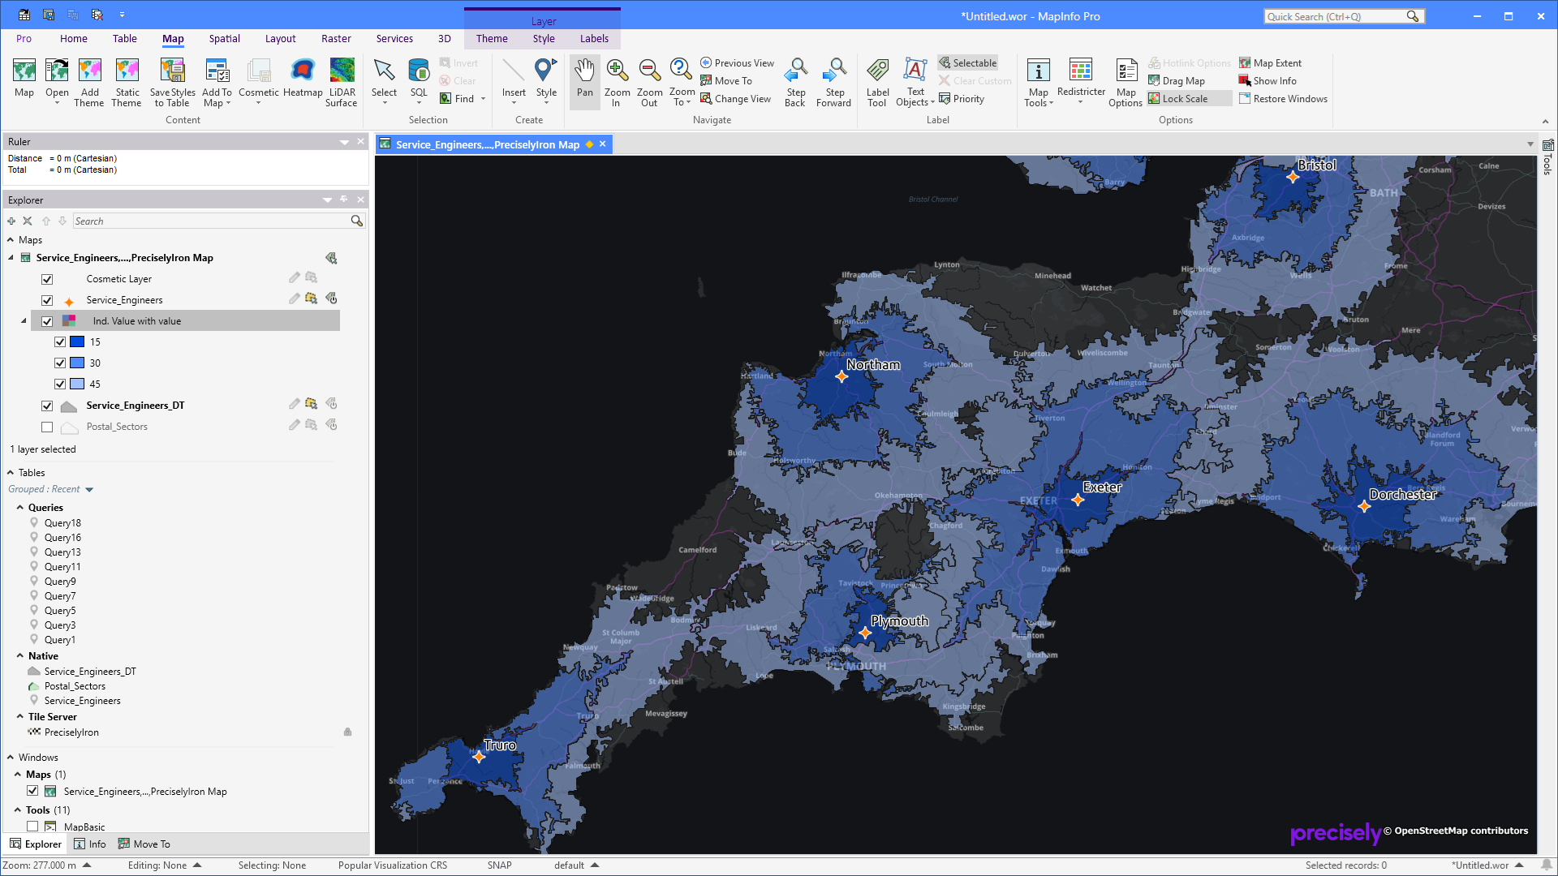Switch to the Raster ribbon tab

pyautogui.click(x=336, y=38)
